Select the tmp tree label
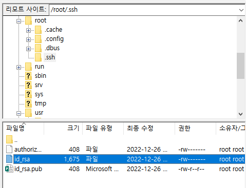This screenshot has width=246, height=188. pyautogui.click(x=41, y=103)
